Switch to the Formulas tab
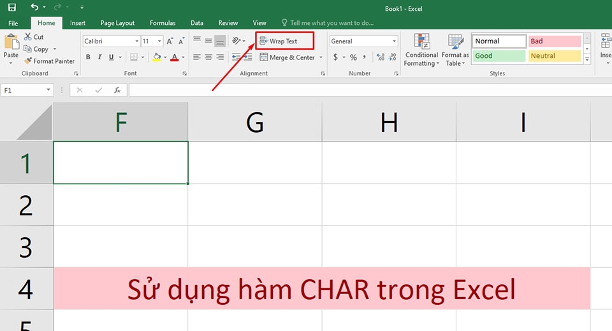 pos(163,23)
